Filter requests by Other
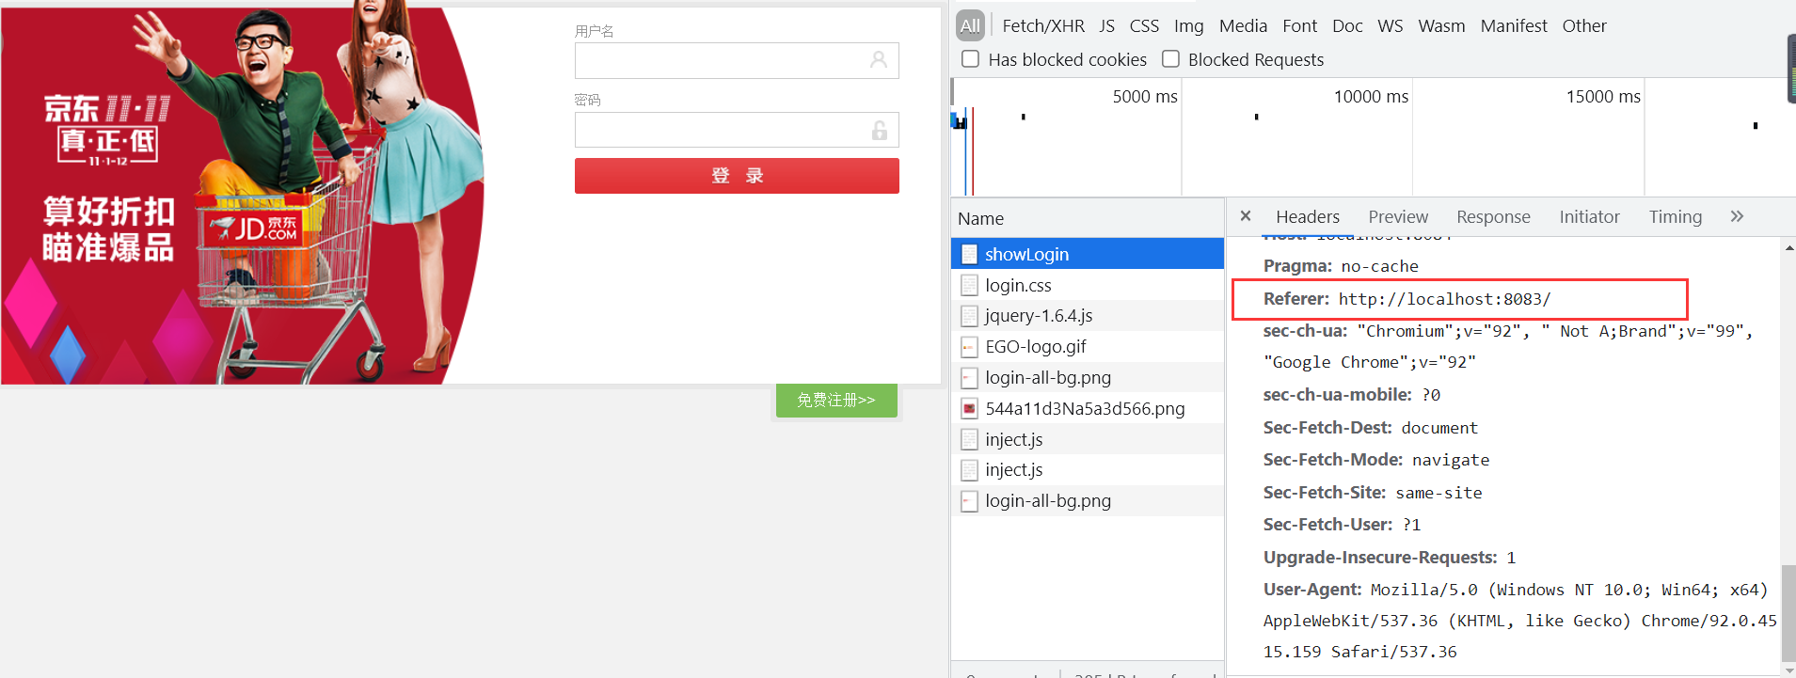The image size is (1796, 678). click(1584, 26)
